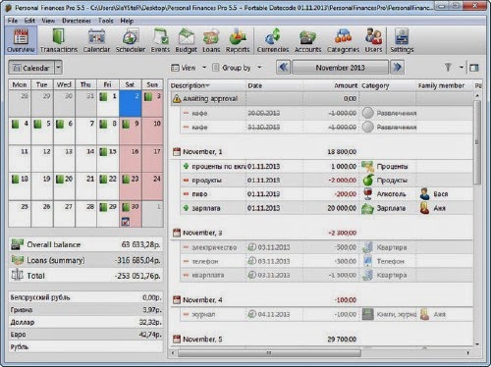Select the зарплата transaction row
Screen dimensions: 491x367
pos(326,208)
